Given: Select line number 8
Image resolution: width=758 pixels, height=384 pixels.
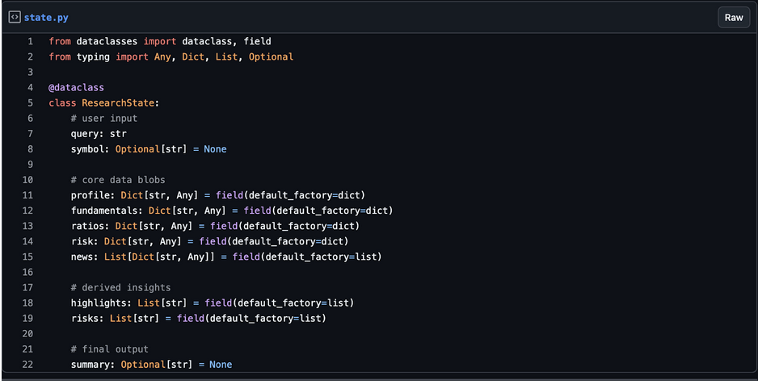Looking at the screenshot, I should pos(30,149).
